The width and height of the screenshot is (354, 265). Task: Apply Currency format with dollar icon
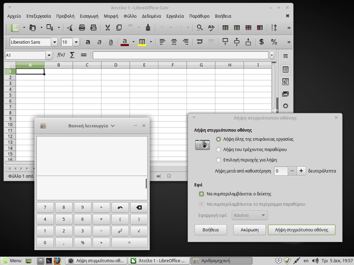point(262,42)
